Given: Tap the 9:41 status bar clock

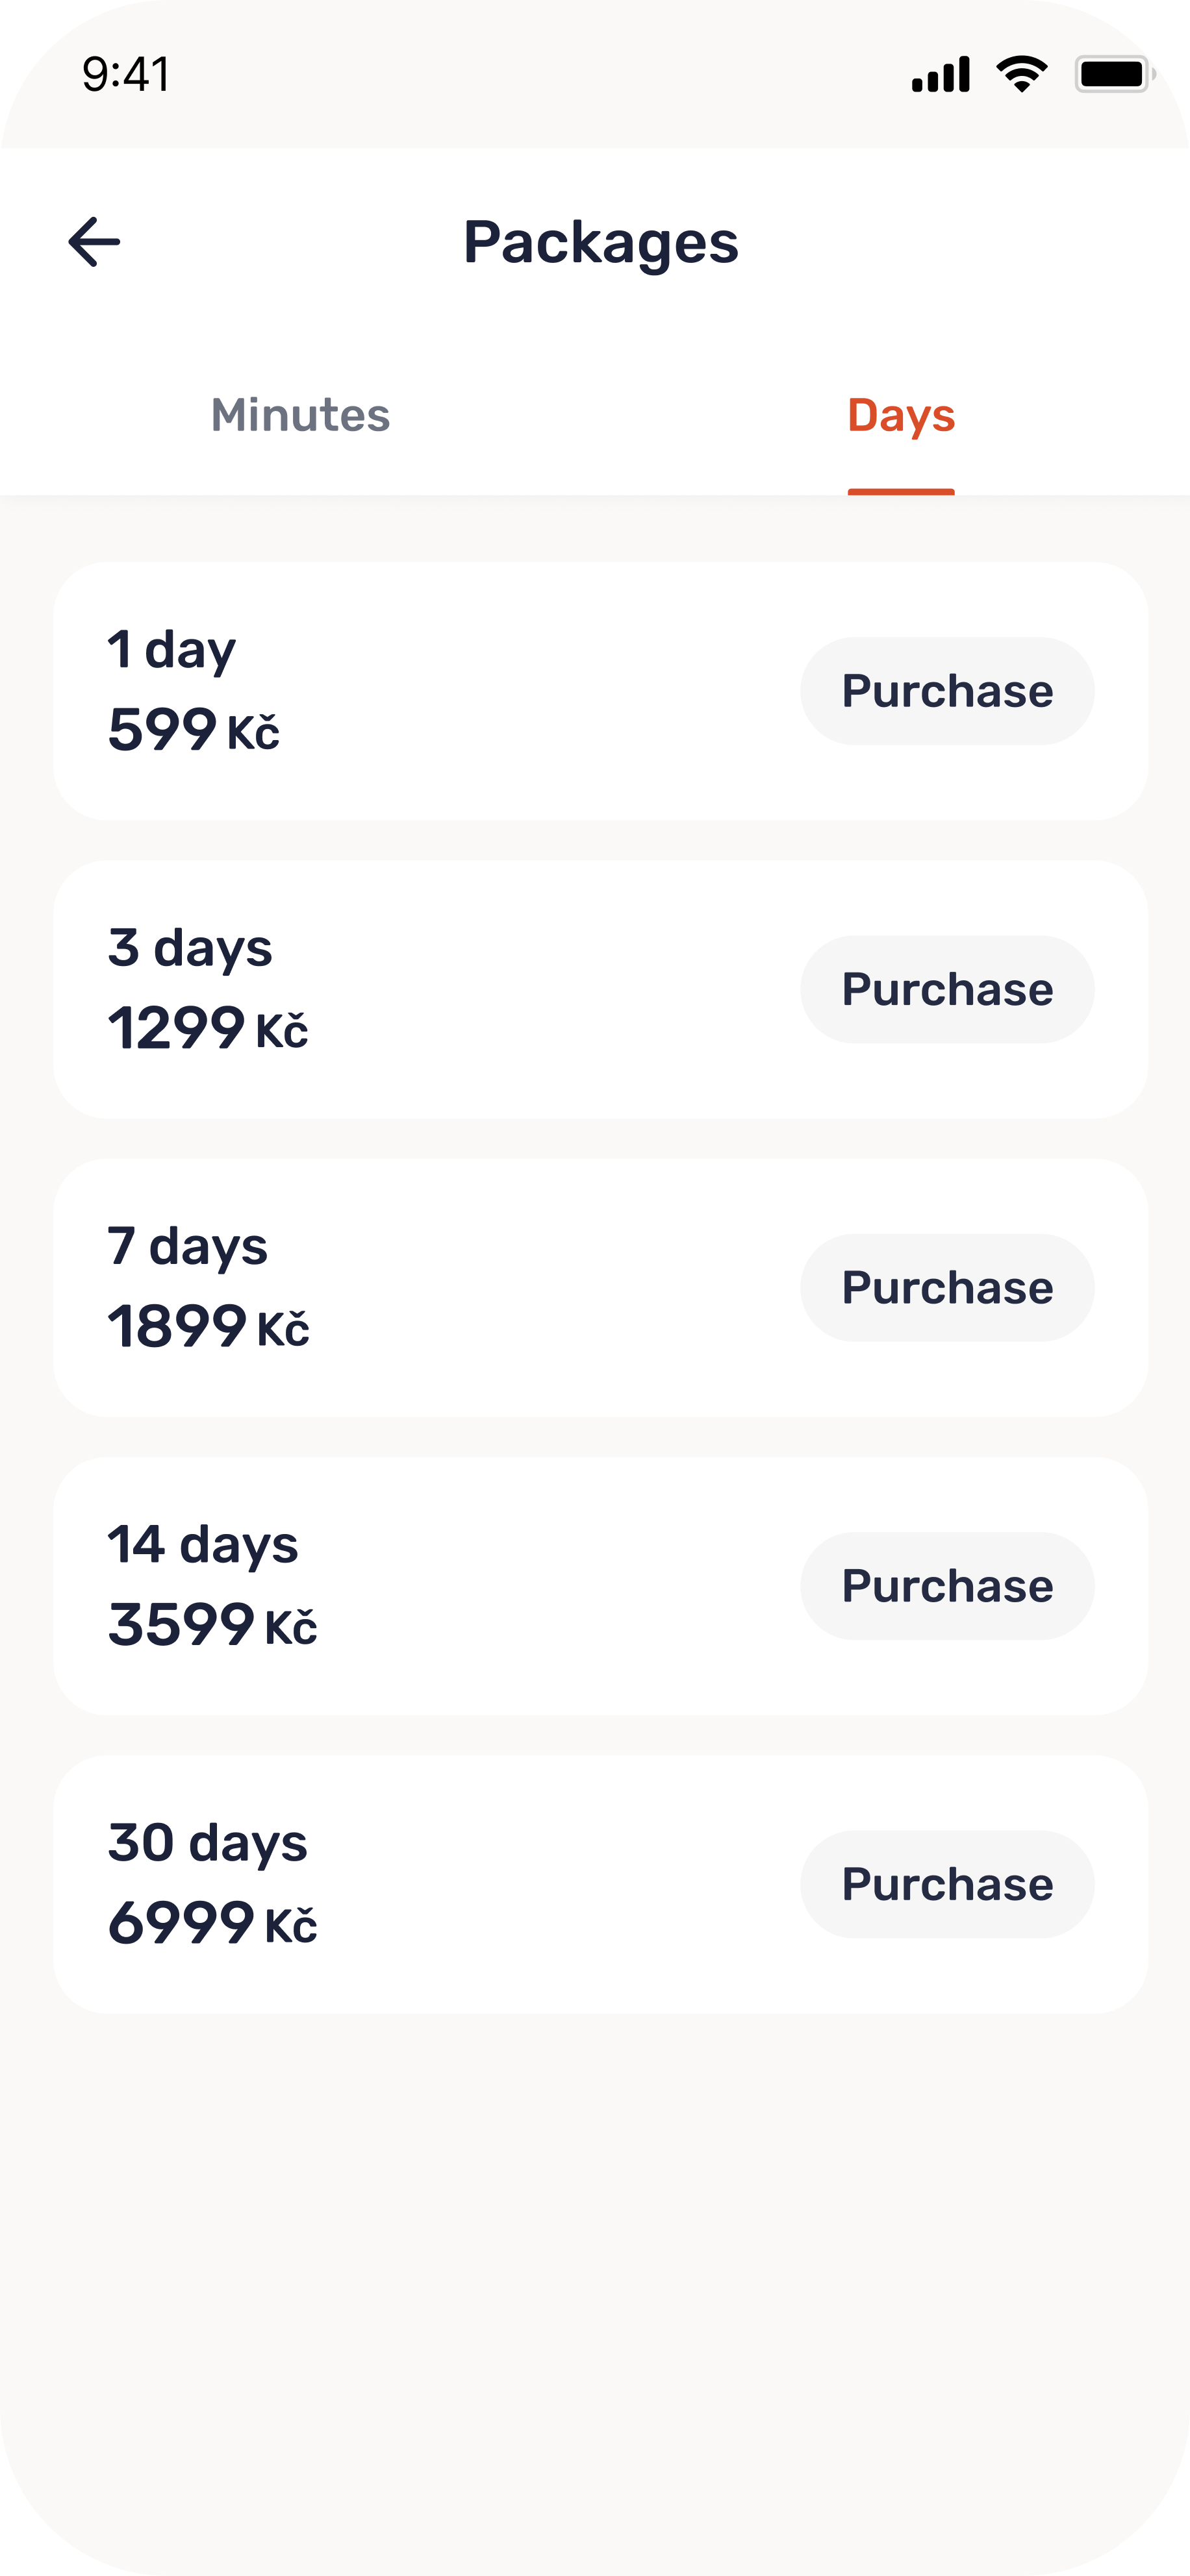Looking at the screenshot, I should [126, 75].
